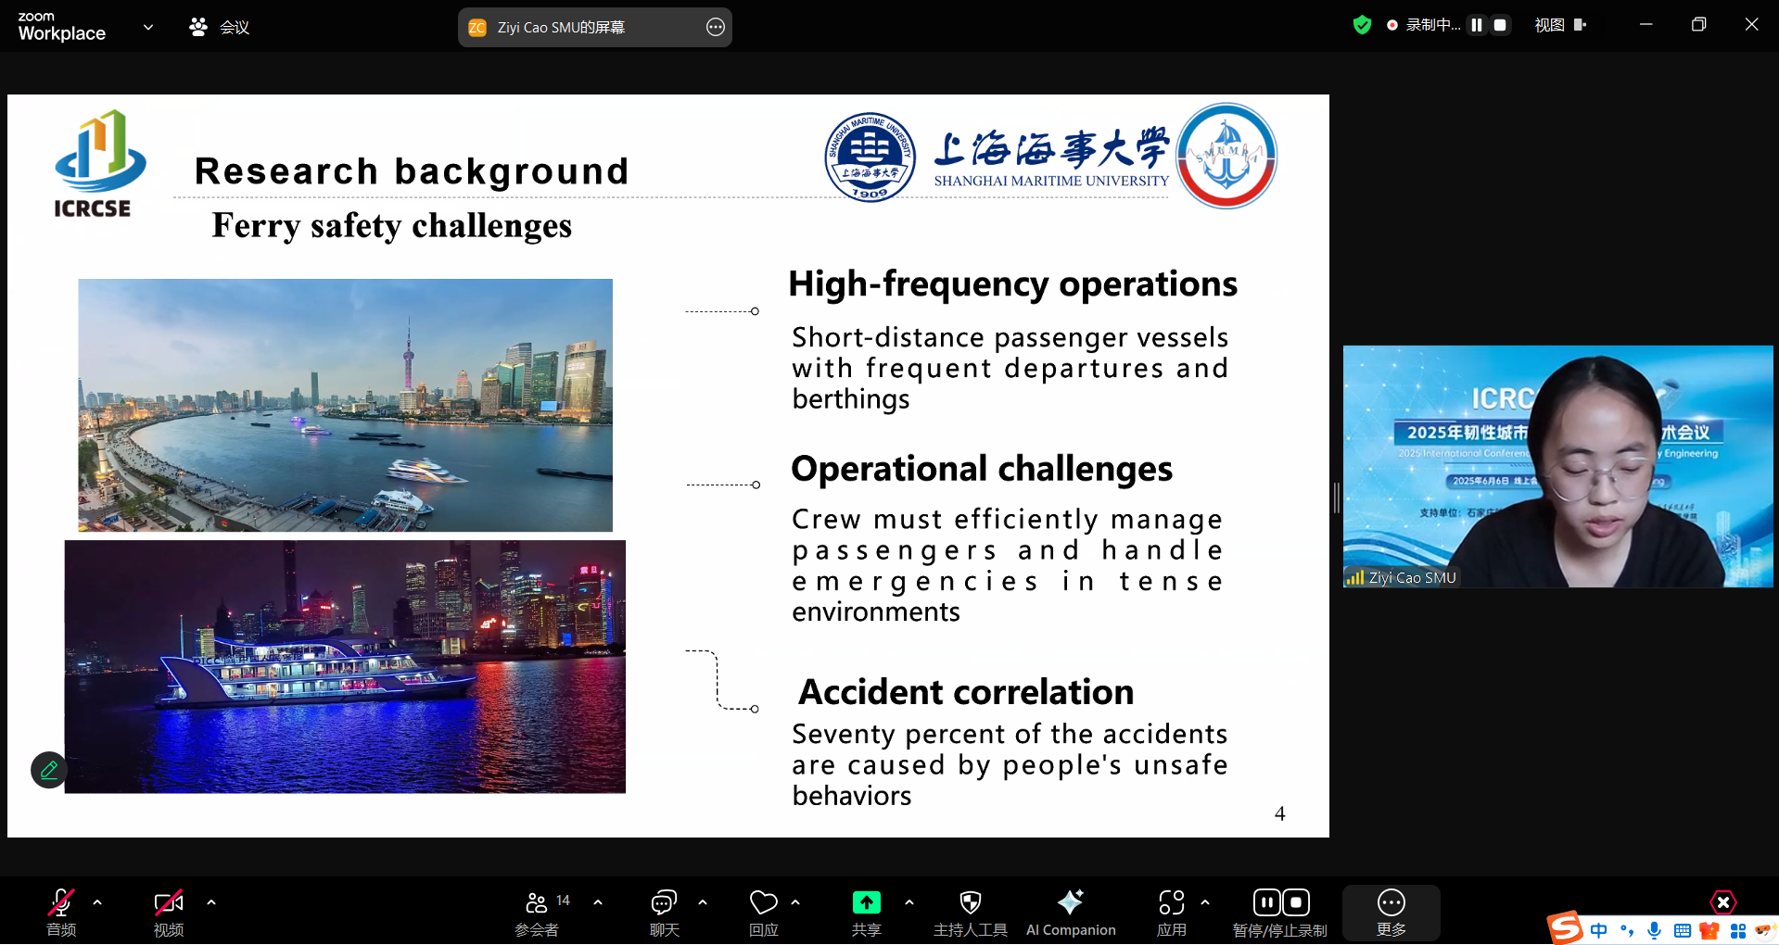Open the IME toolbox grid icon
Image resolution: width=1779 pixels, height=945 pixels.
tap(1738, 930)
